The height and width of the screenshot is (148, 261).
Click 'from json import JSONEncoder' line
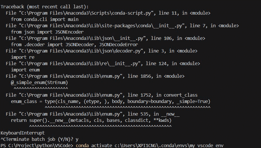[47, 32]
